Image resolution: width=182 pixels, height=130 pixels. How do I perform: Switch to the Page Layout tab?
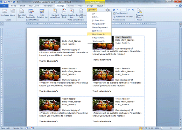coord(34,6)
